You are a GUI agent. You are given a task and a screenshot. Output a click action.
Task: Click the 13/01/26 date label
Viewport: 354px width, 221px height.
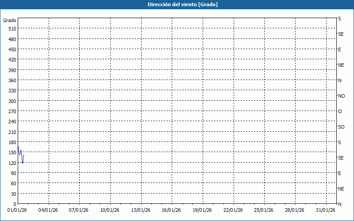(x=141, y=210)
